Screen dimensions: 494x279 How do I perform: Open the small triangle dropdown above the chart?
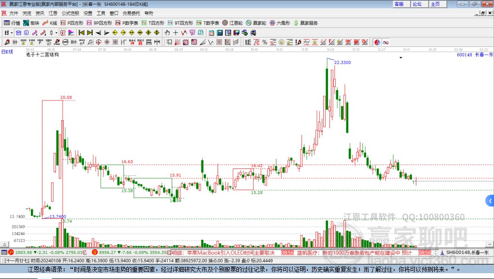coord(401,58)
